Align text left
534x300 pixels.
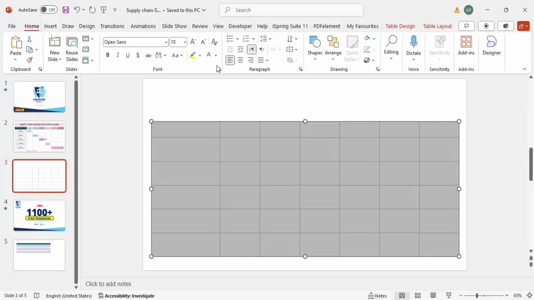coord(230,60)
